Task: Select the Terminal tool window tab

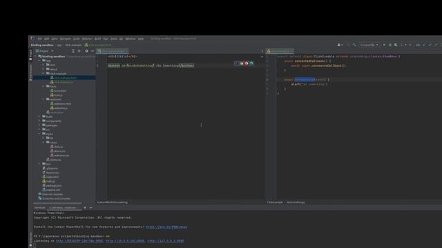Action: point(39,207)
